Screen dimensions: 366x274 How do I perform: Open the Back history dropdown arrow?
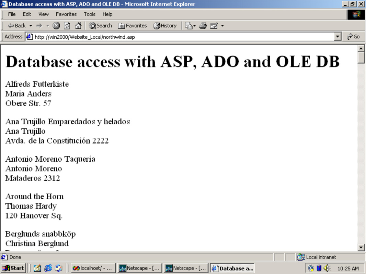tap(31, 26)
